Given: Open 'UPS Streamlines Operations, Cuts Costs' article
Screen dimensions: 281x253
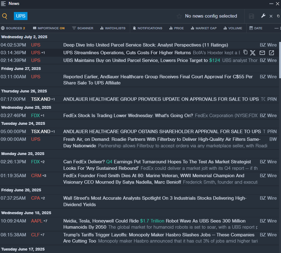Looking at the screenshot, I should pyautogui.click(x=127, y=53).
